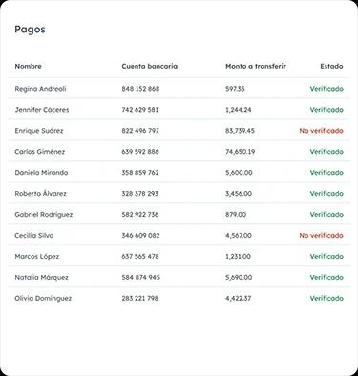Click the name Roberto Álvarez
Image resolution: width=358 pixels, height=376 pixels.
point(40,194)
